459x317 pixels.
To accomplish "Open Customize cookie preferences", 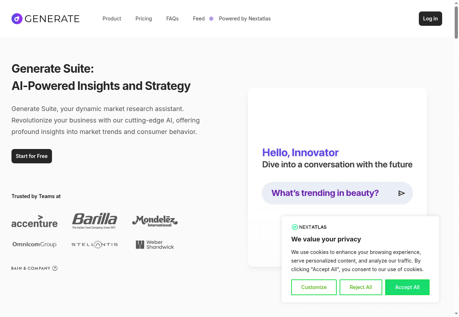I will click(x=314, y=287).
